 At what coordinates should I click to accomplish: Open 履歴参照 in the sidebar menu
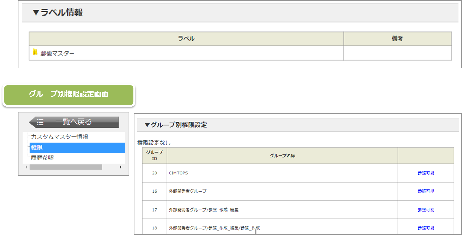pos(42,158)
